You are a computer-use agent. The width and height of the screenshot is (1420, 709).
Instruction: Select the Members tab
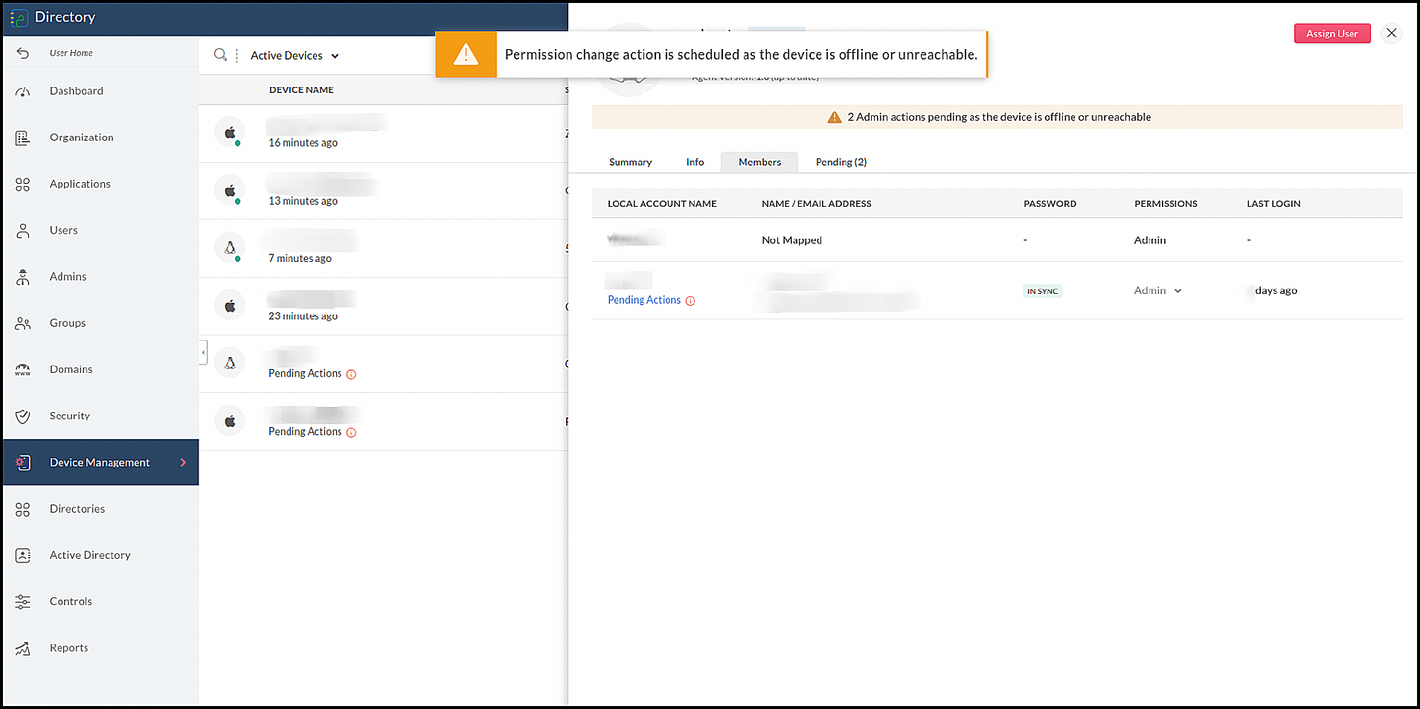(759, 162)
